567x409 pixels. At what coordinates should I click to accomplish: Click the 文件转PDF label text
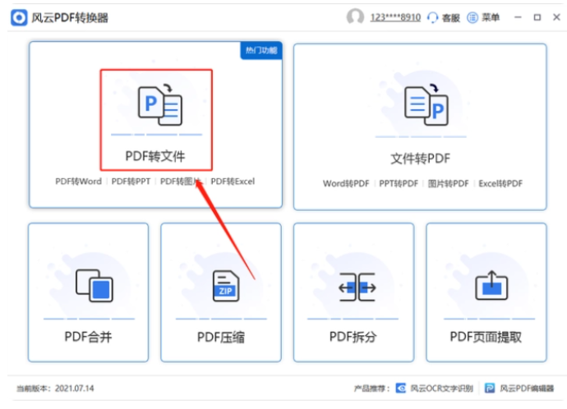click(421, 159)
